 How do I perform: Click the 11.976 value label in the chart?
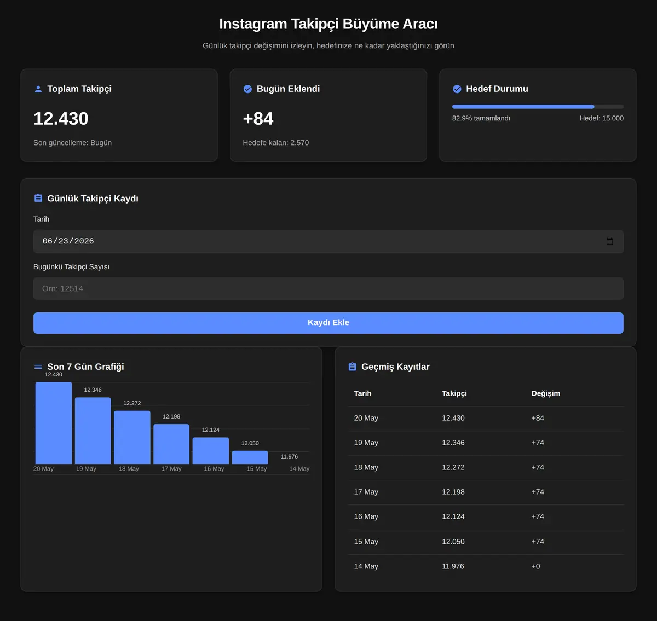coord(289,456)
